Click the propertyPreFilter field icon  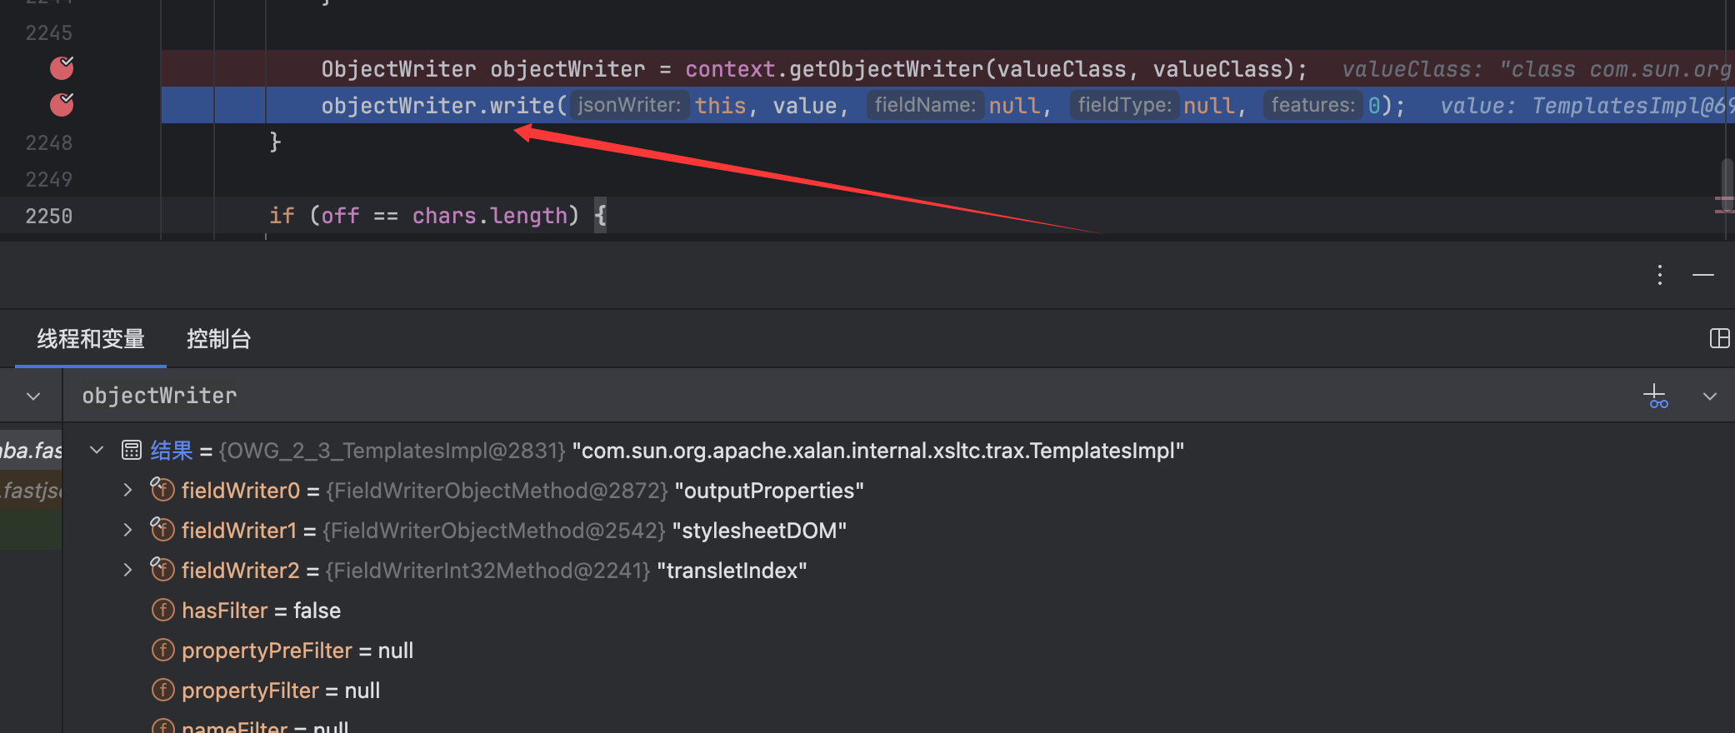163,651
